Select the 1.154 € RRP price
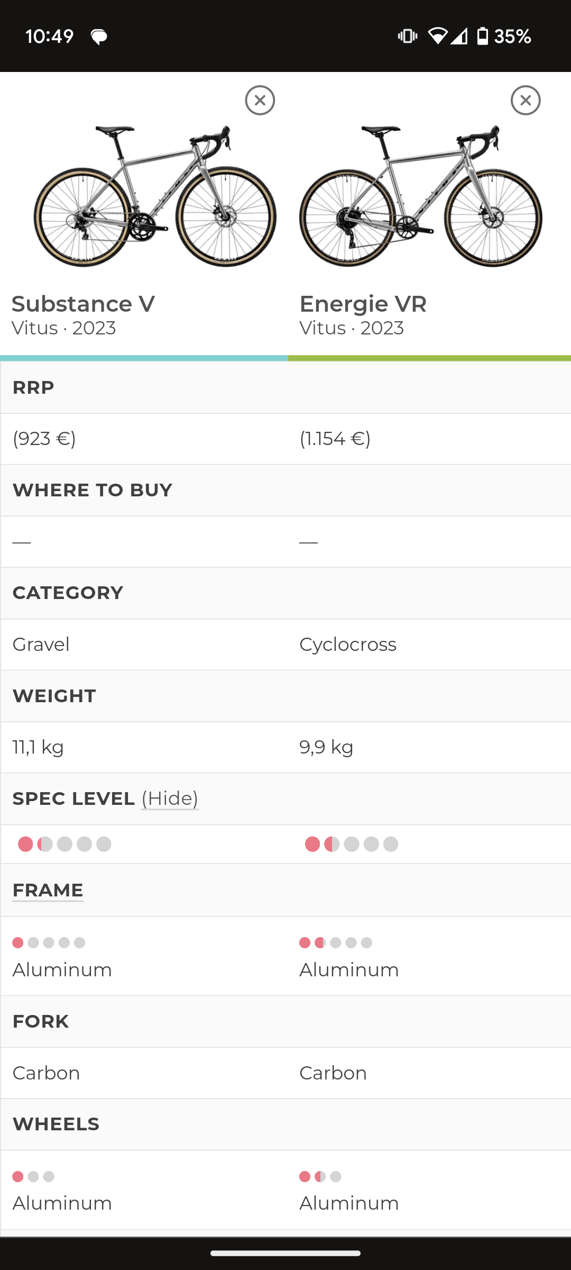 pos(335,439)
